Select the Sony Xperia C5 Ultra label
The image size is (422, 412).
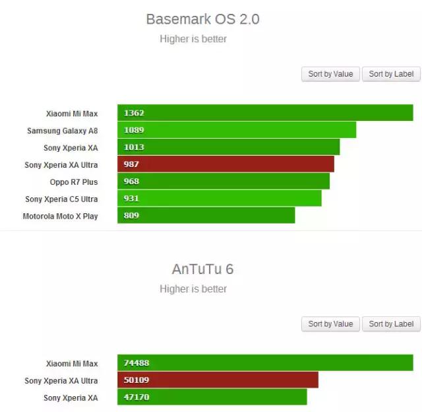click(x=61, y=199)
